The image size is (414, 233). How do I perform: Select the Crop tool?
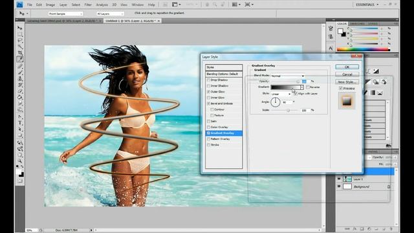tap(20, 53)
